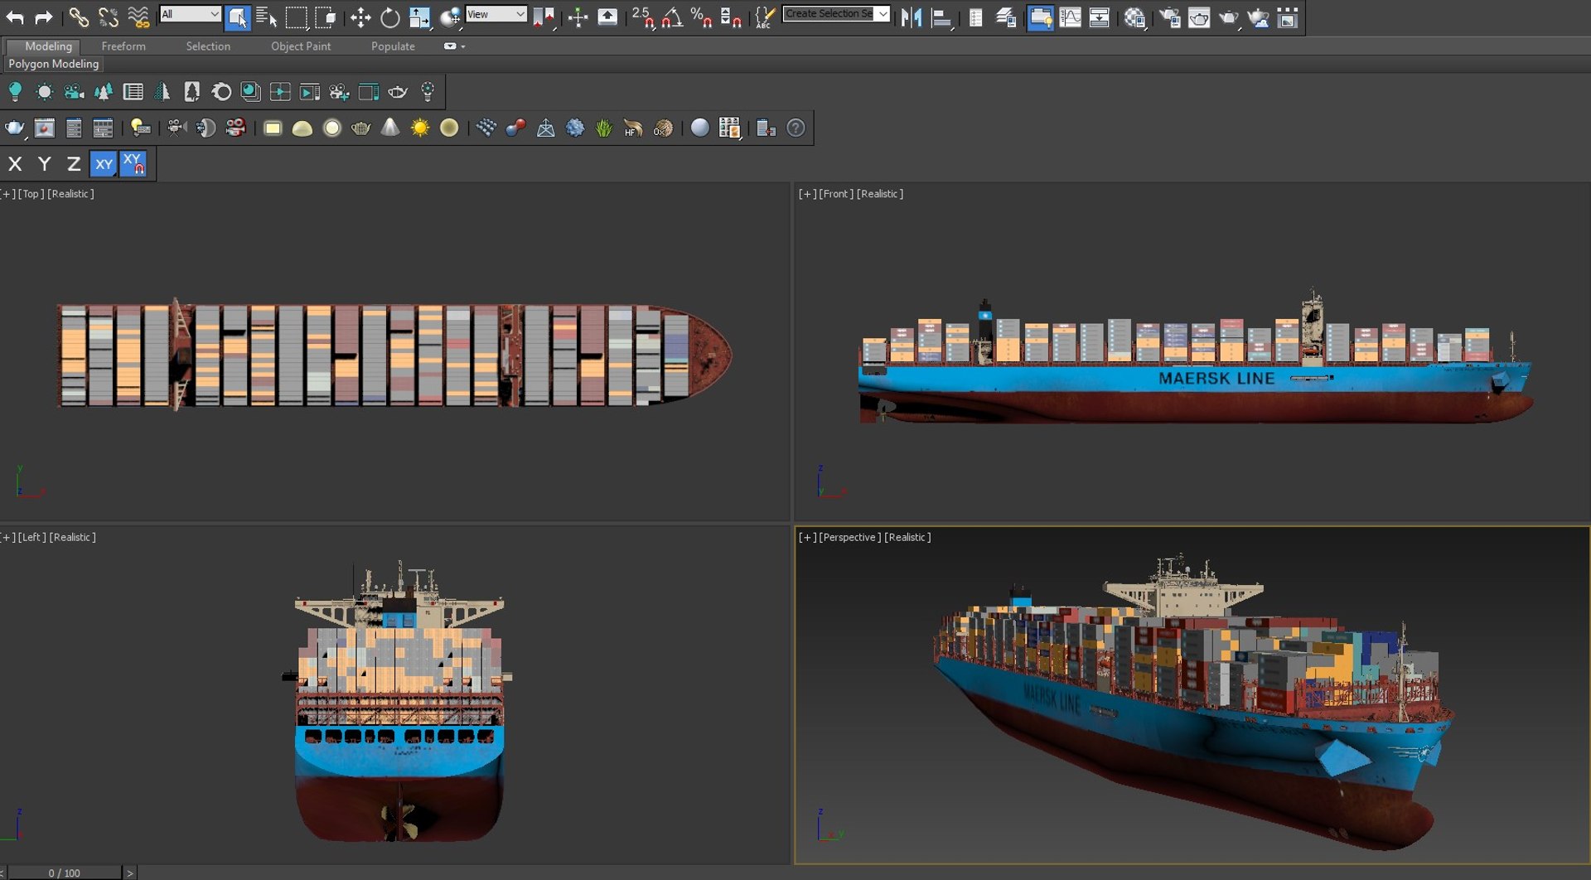
Task: Toggle Percent Snap
Action: tap(701, 17)
